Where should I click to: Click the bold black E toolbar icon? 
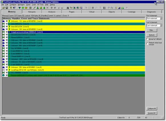pyautogui.click(x=104, y=8)
